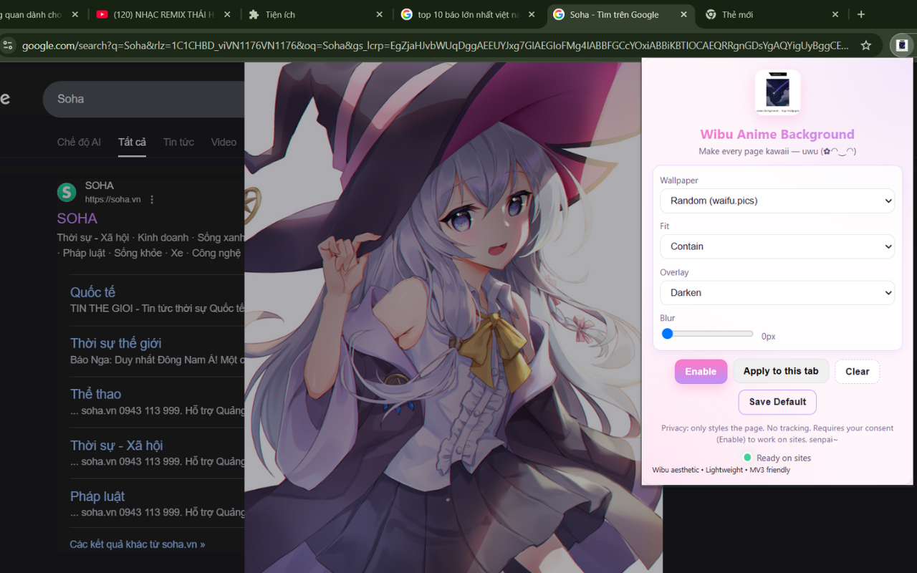This screenshot has height=573, width=917.
Task: Click the favicon on the Tiện ích tab
Action: (x=254, y=14)
